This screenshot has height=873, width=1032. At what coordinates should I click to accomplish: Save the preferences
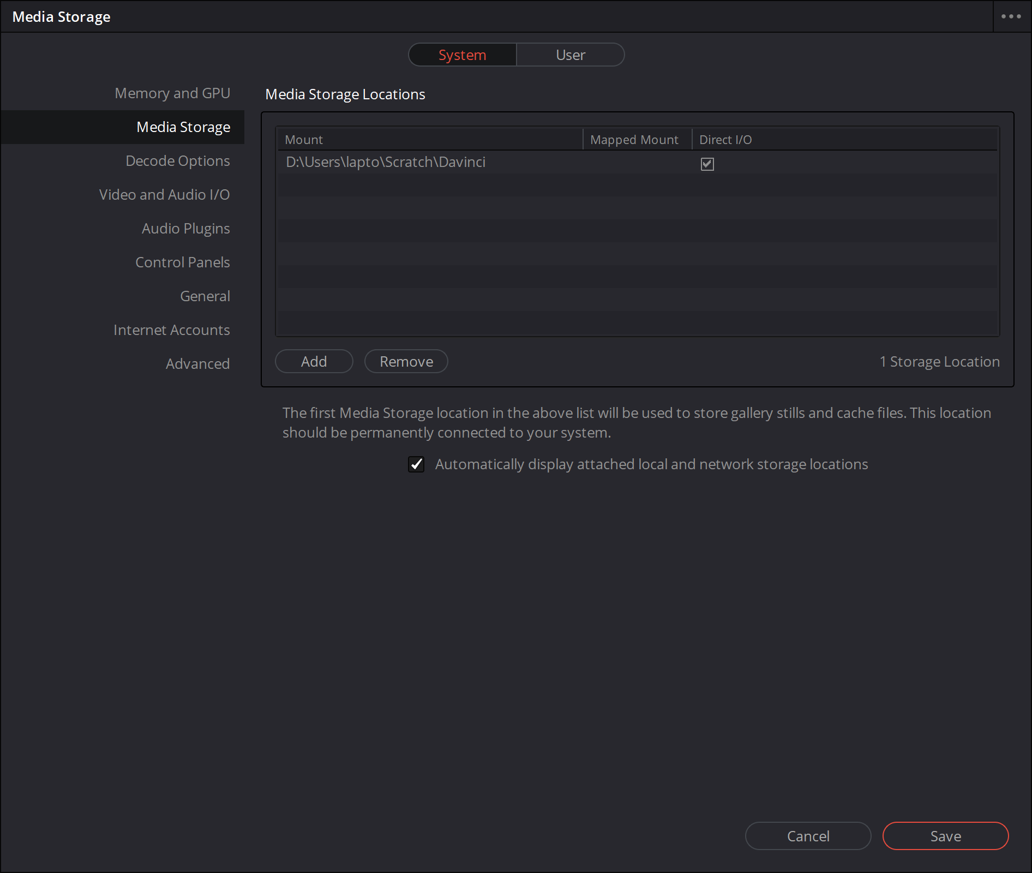pos(945,836)
